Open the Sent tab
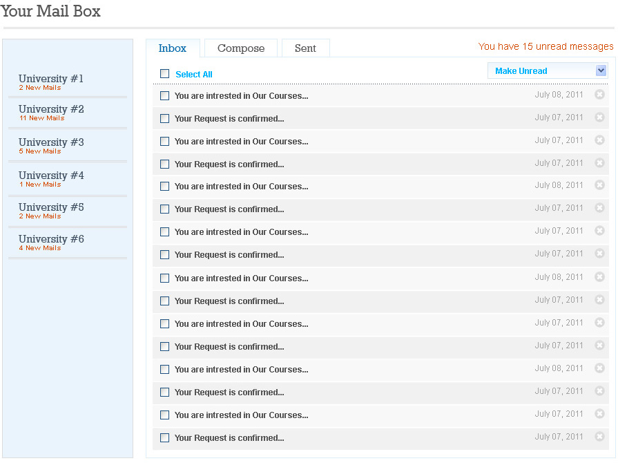This screenshot has width=618, height=463. [x=305, y=48]
